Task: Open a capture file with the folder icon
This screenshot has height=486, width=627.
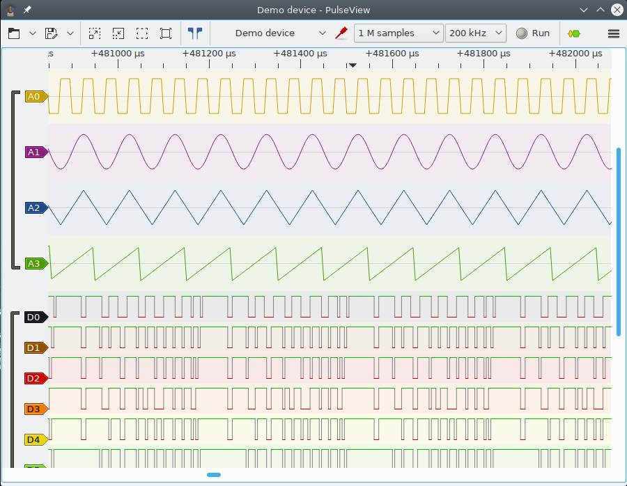Action: pyautogui.click(x=14, y=33)
